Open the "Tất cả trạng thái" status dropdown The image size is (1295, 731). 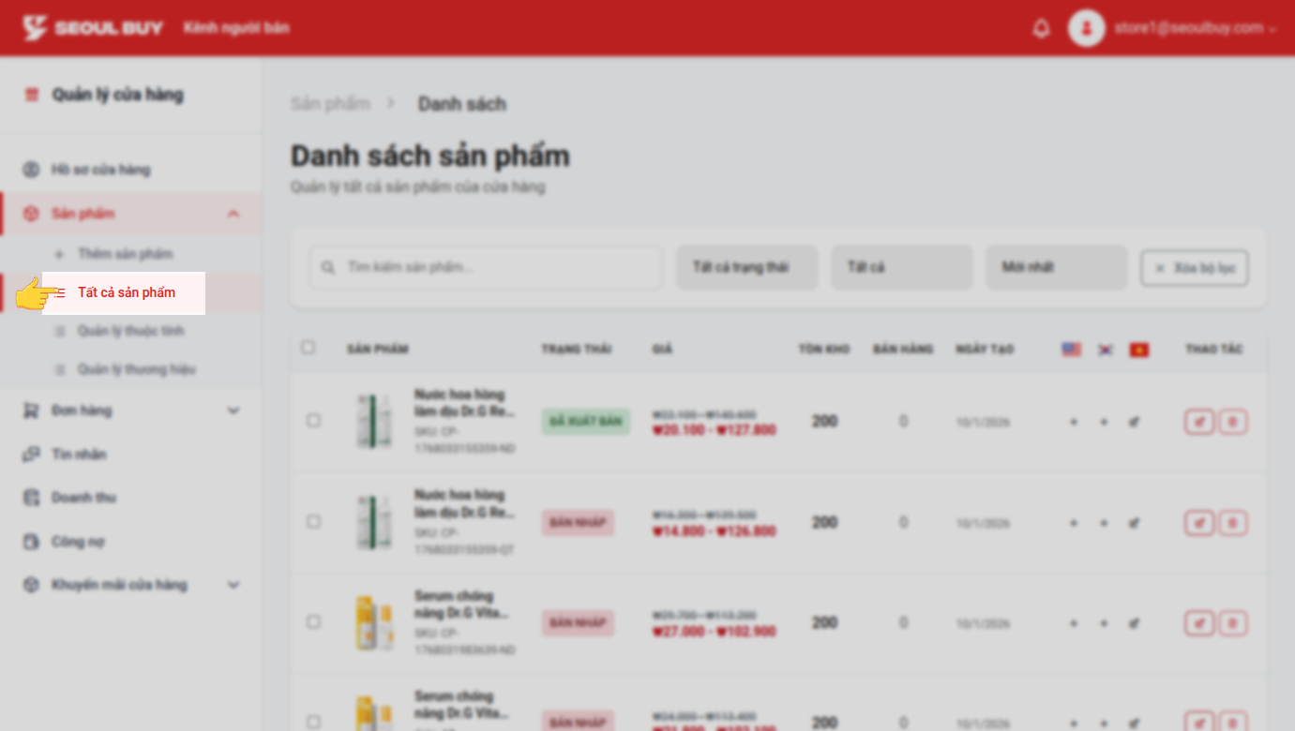(x=746, y=267)
